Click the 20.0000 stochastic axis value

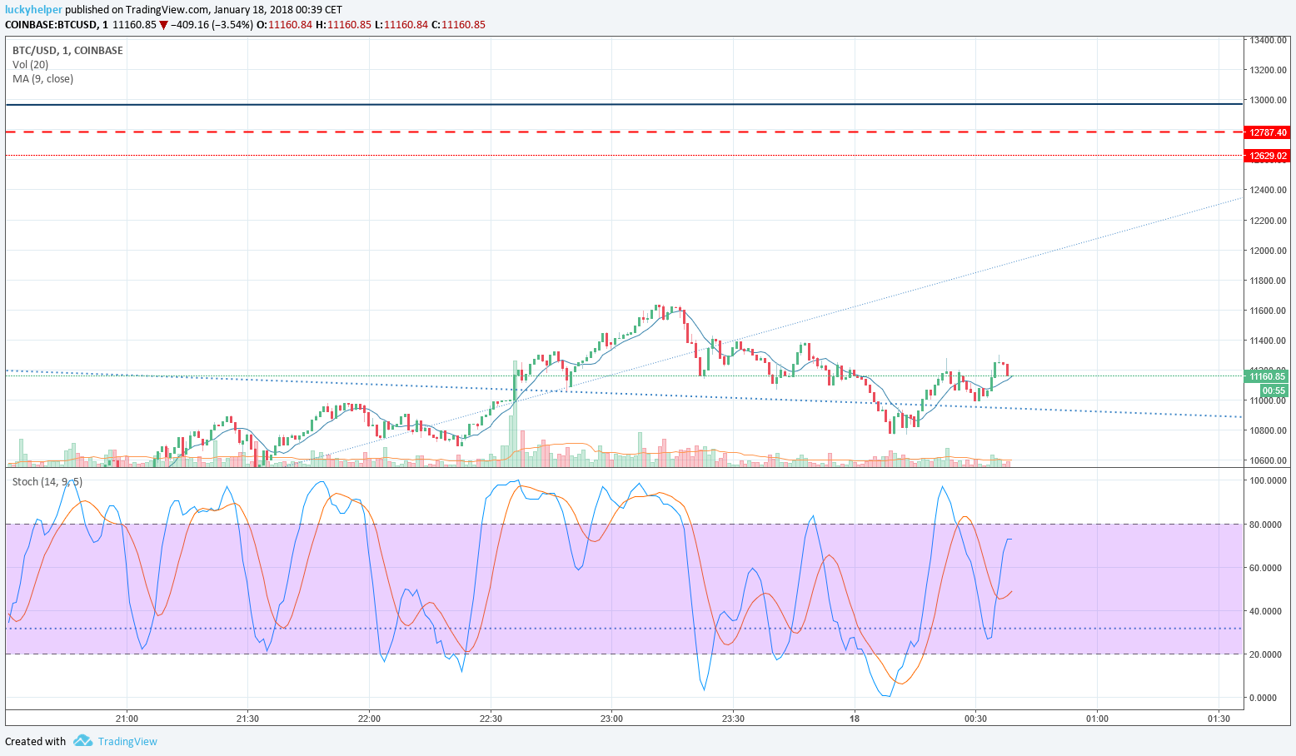click(x=1265, y=654)
